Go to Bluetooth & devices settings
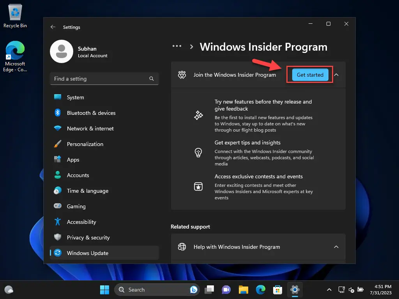The width and height of the screenshot is (399, 299). pyautogui.click(x=104, y=113)
